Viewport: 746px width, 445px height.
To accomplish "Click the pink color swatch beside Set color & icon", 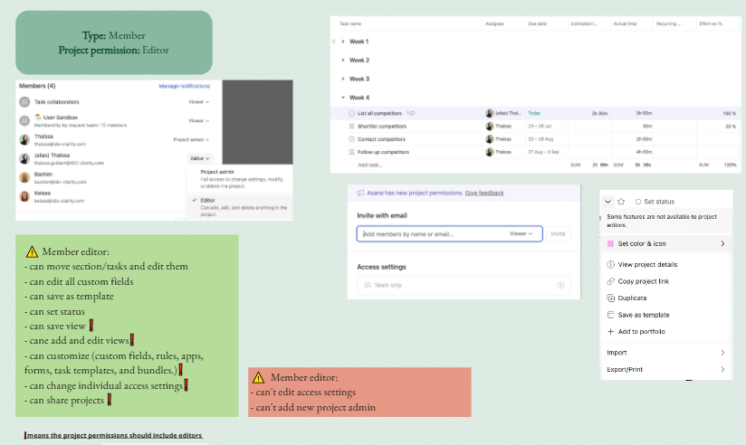I will click(610, 243).
